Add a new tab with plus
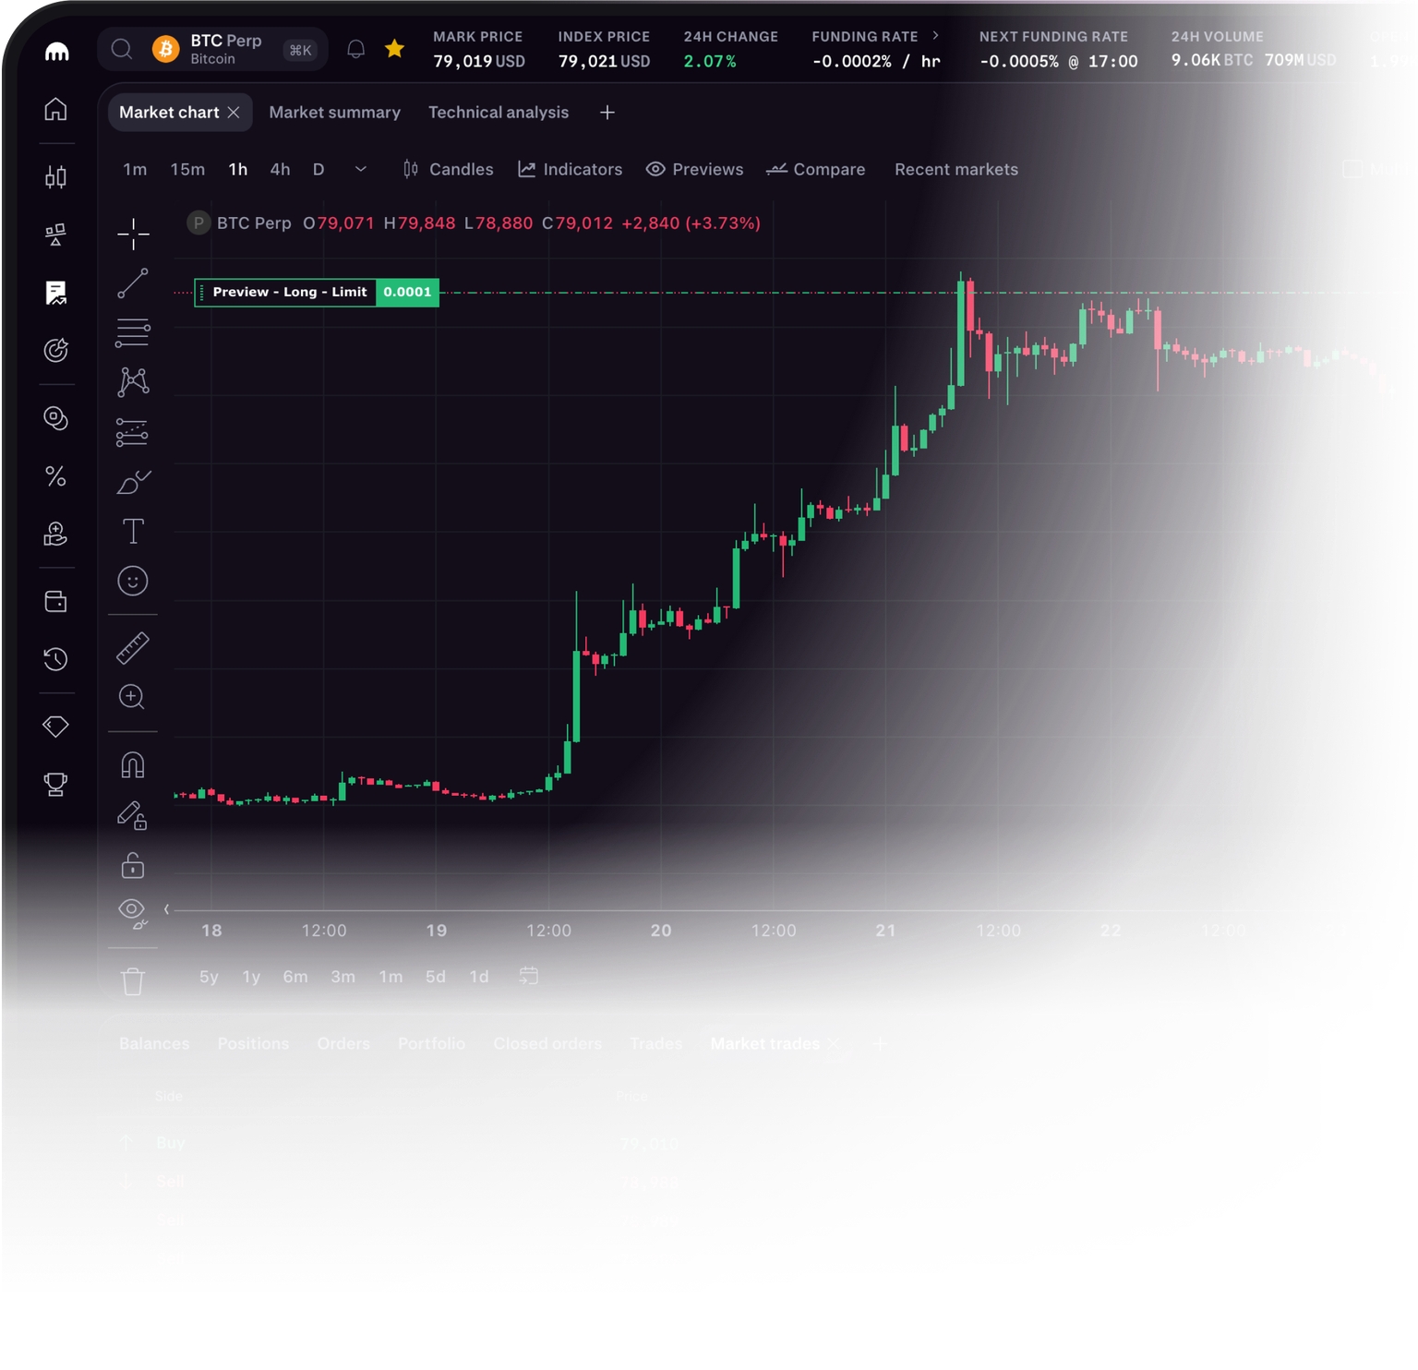The width and height of the screenshot is (1418, 1370). point(607,113)
